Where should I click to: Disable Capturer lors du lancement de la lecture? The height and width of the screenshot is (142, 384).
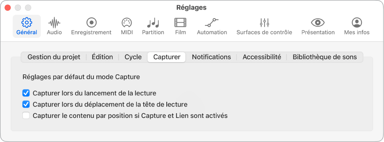point(26,93)
